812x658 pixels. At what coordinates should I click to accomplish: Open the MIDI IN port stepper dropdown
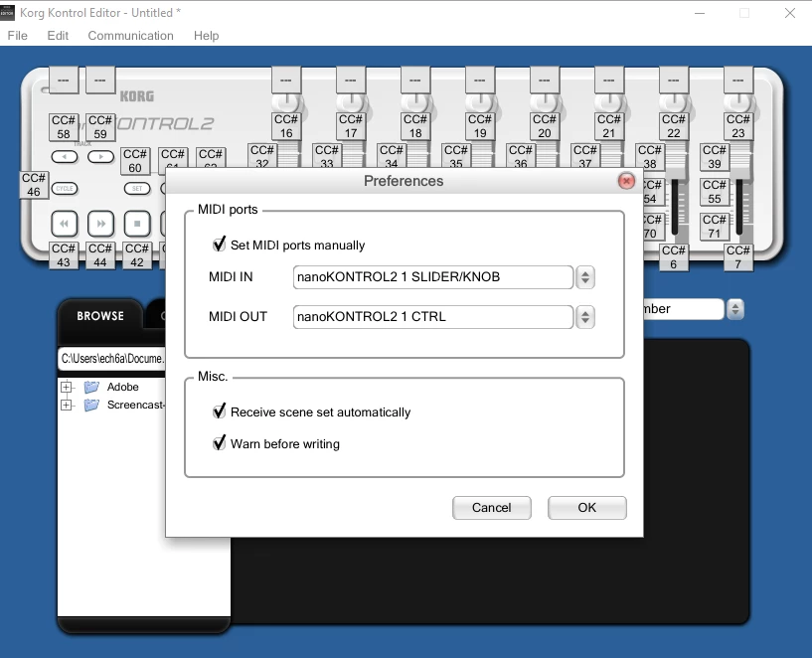(585, 277)
